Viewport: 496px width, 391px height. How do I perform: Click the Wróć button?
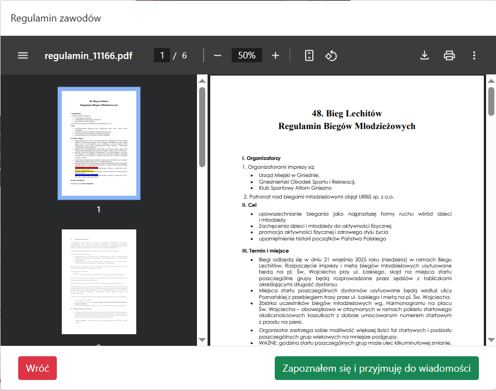[38, 368]
